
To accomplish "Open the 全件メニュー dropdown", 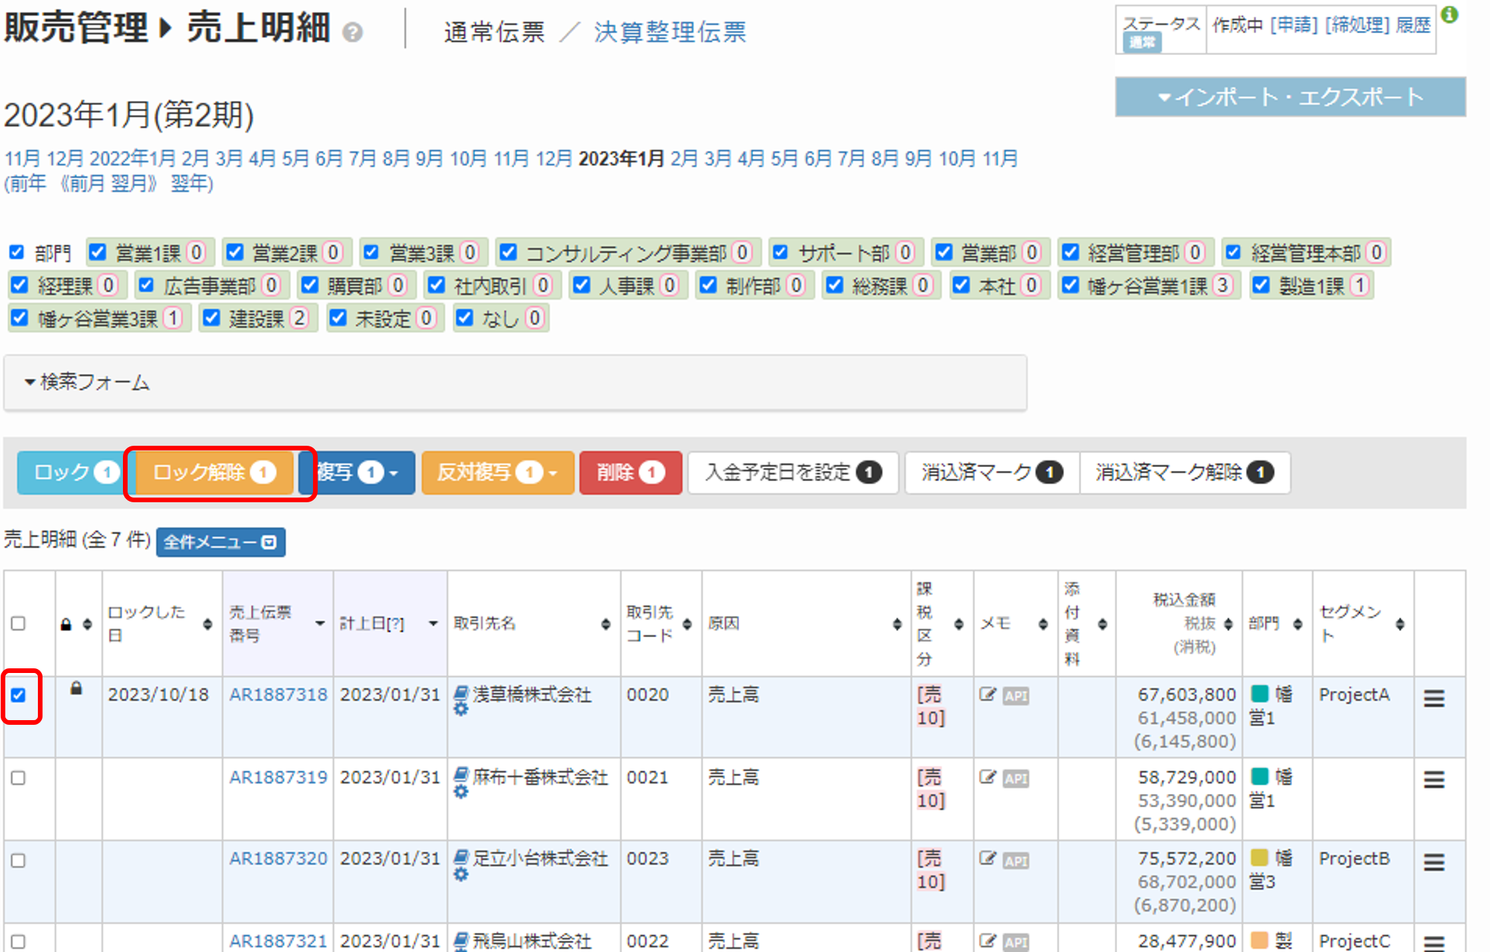I will click(x=221, y=542).
